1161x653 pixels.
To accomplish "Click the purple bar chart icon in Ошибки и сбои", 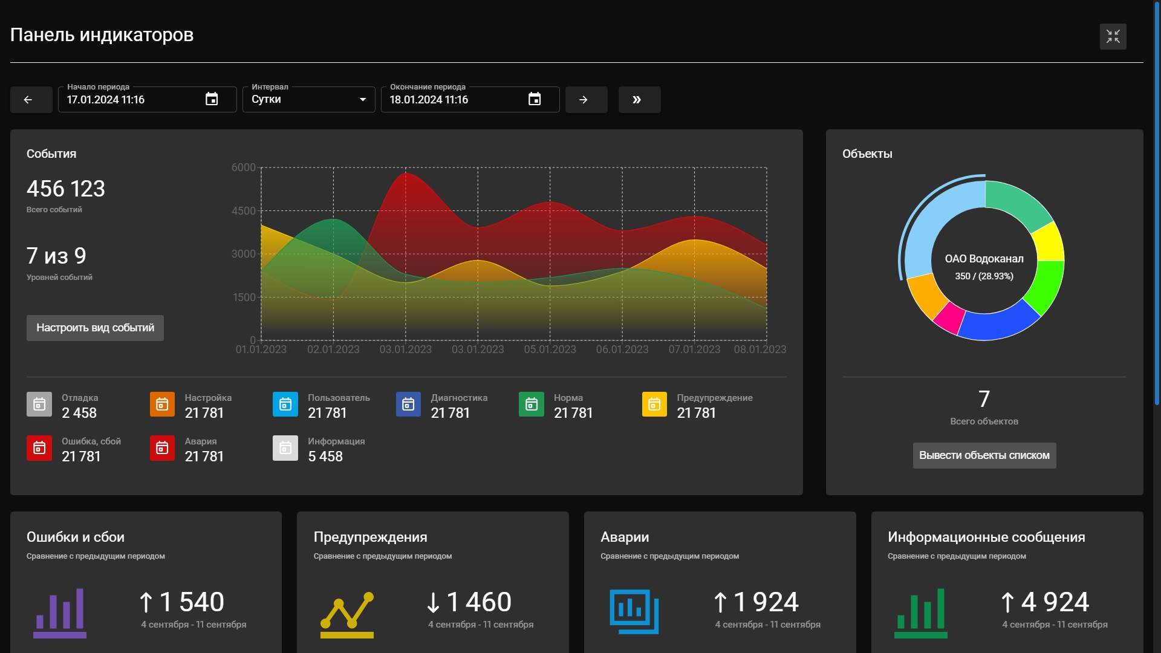I will [60, 612].
